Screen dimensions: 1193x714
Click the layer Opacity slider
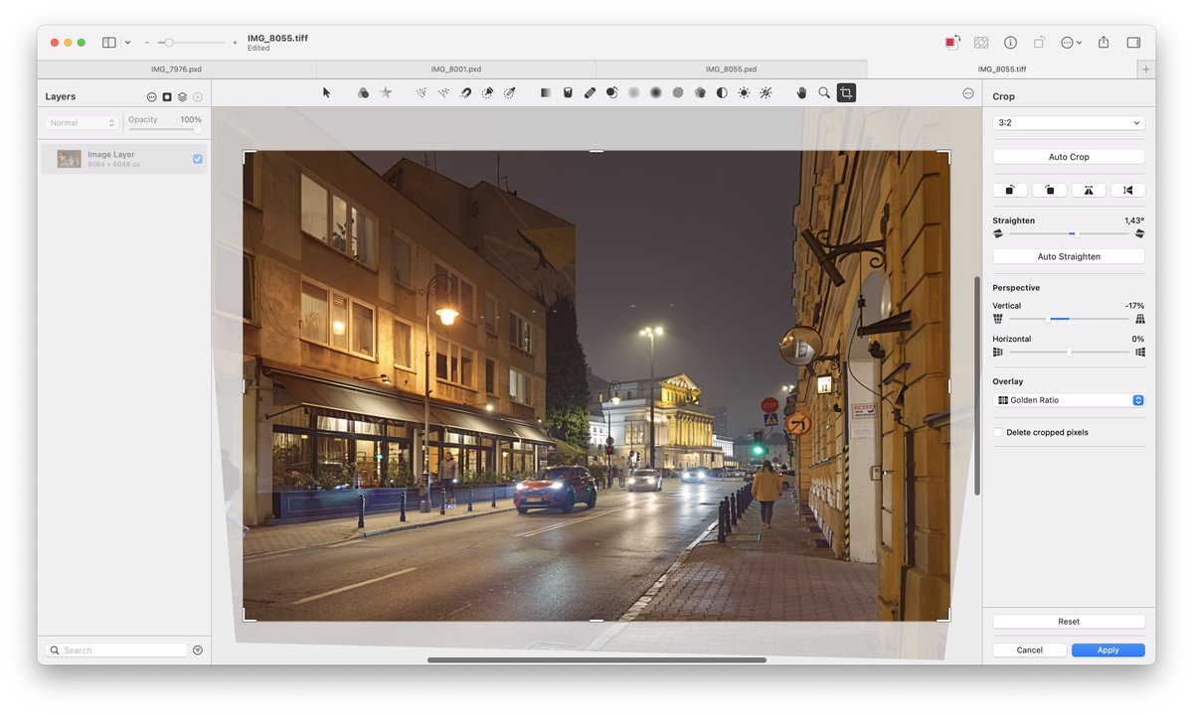coord(163,129)
